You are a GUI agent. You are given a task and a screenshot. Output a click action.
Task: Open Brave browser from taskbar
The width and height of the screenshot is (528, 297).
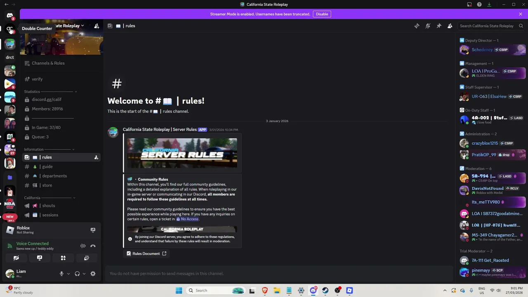[x=265, y=290]
